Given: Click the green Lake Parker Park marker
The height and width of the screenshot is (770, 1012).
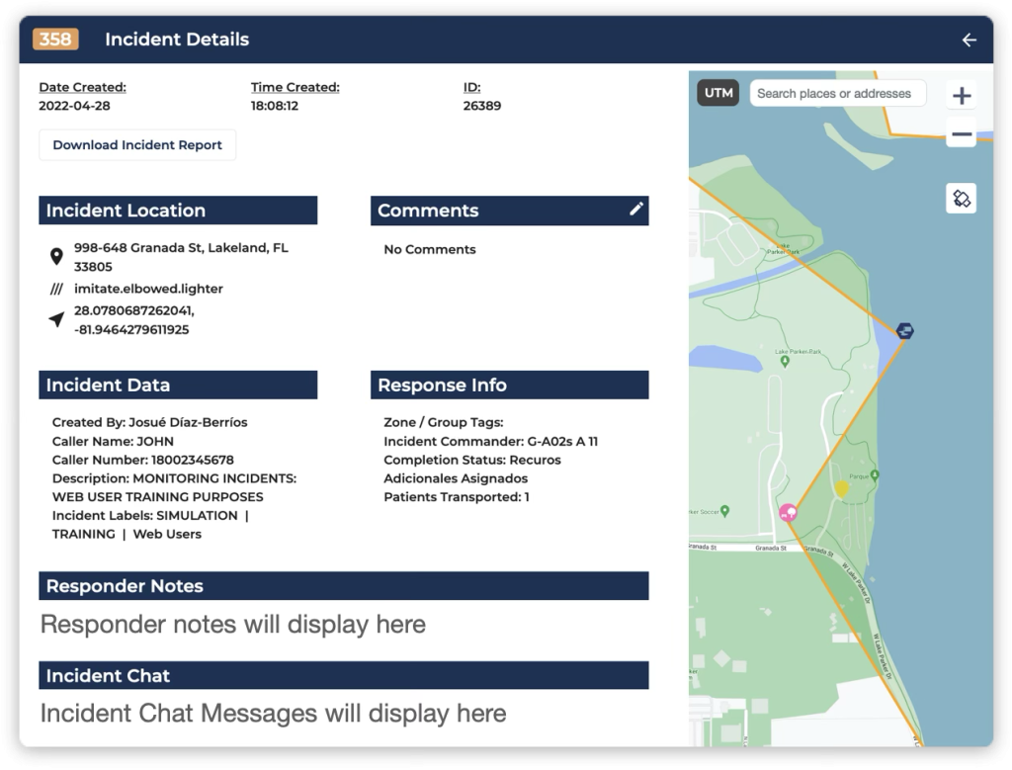Looking at the screenshot, I should (x=785, y=362).
